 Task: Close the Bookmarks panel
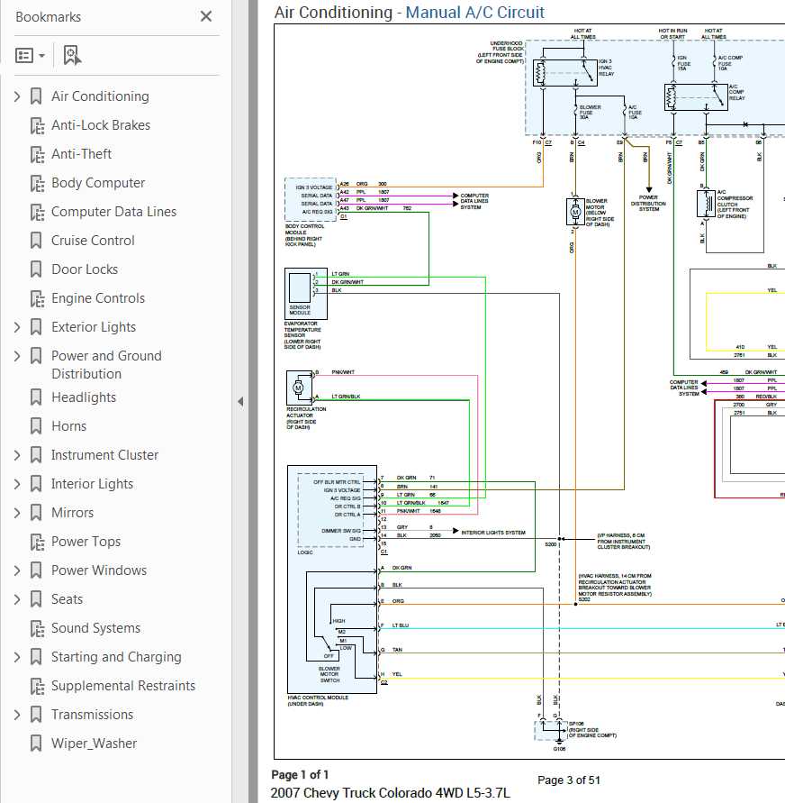tap(206, 16)
